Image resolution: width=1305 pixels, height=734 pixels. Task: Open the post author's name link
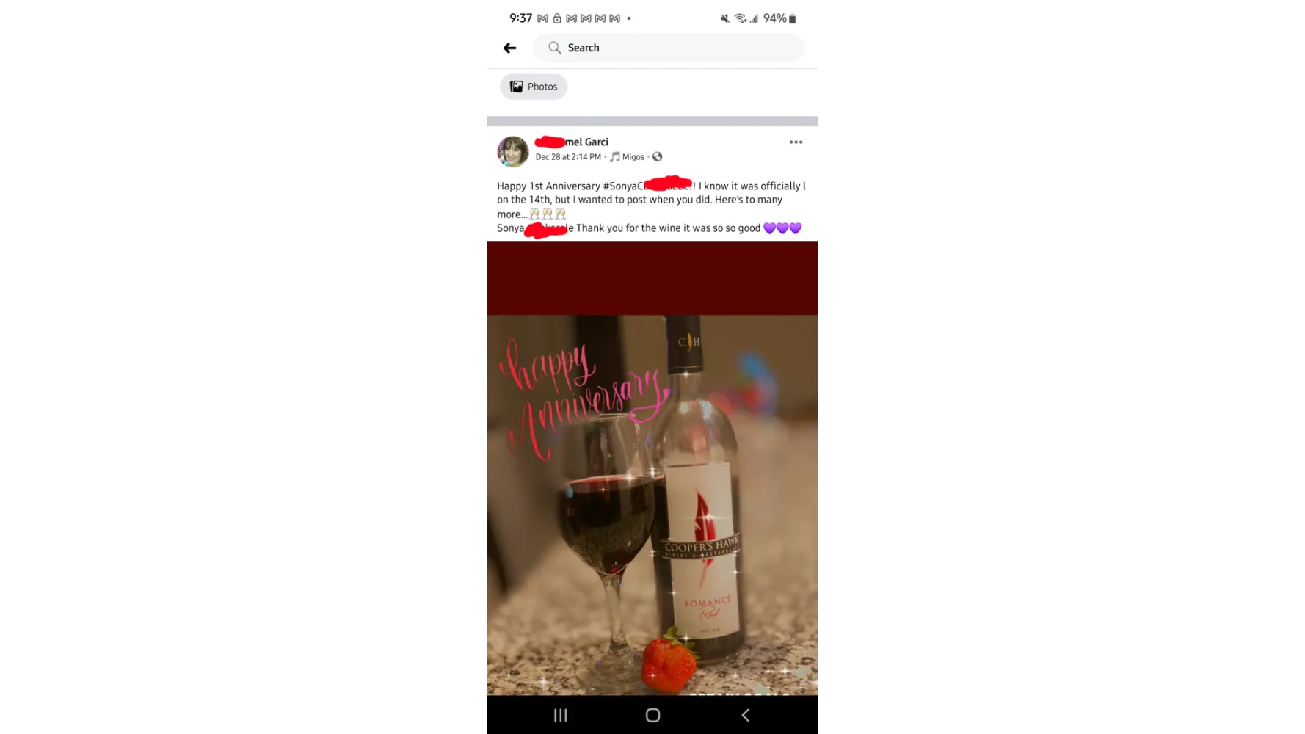pyautogui.click(x=572, y=142)
